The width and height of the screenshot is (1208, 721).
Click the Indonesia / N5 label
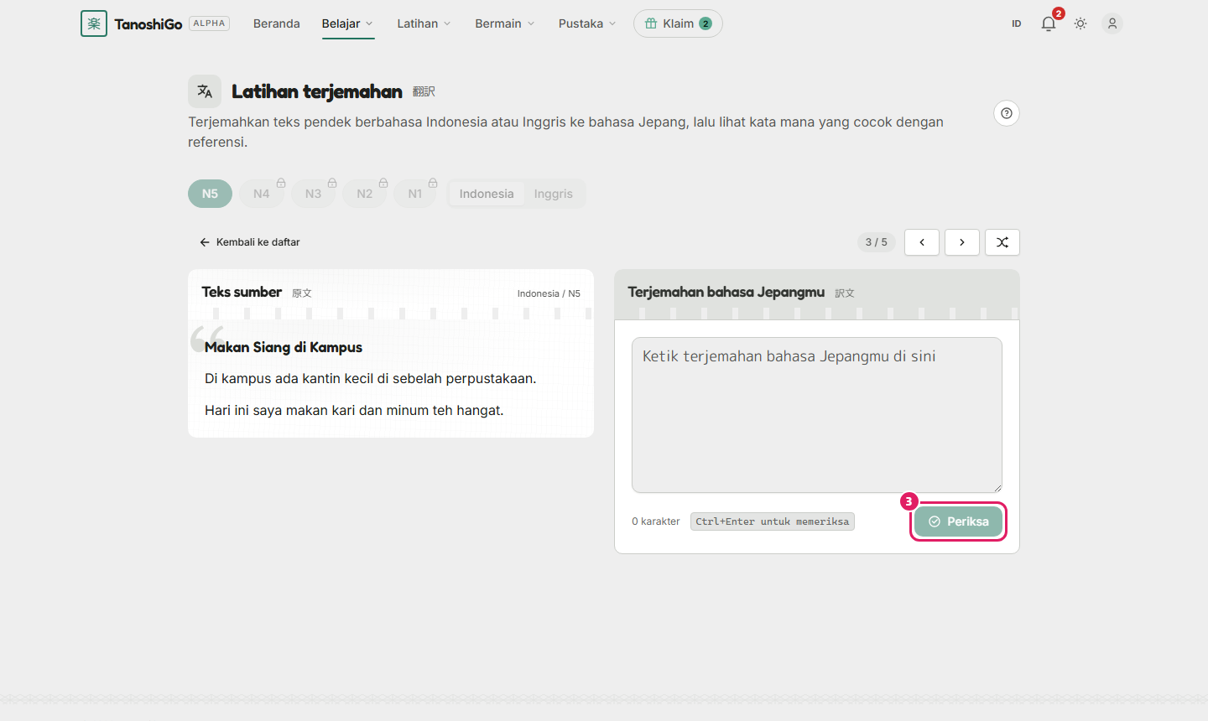[x=549, y=293]
